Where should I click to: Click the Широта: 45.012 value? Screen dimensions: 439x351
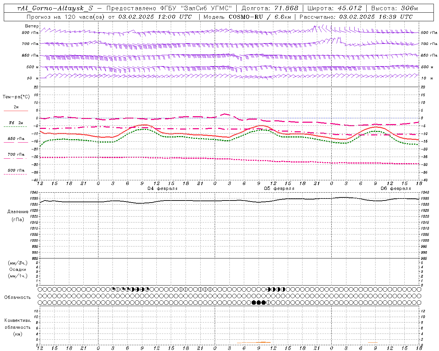coord(334,8)
